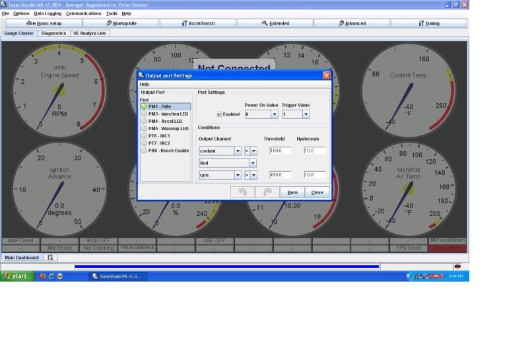Image resolution: width=528 pixels, height=352 pixels.
Task: Toggle the Enabled checkbox
Action: click(x=220, y=114)
